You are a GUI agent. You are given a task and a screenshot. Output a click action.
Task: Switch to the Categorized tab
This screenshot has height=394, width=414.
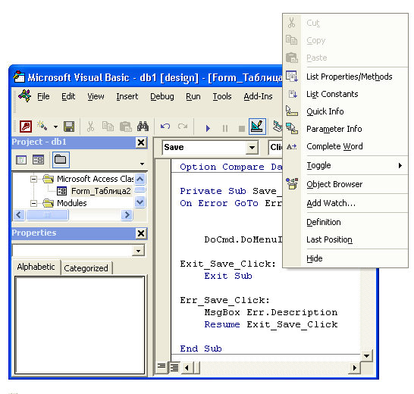[x=86, y=268]
